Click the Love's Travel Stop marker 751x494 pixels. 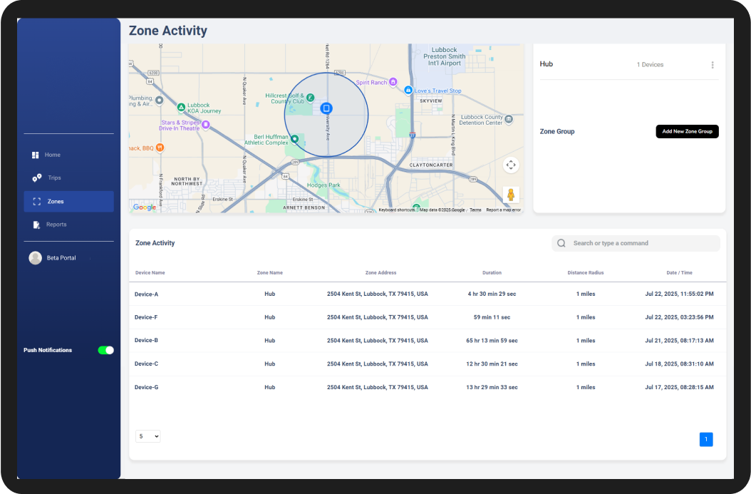408,90
